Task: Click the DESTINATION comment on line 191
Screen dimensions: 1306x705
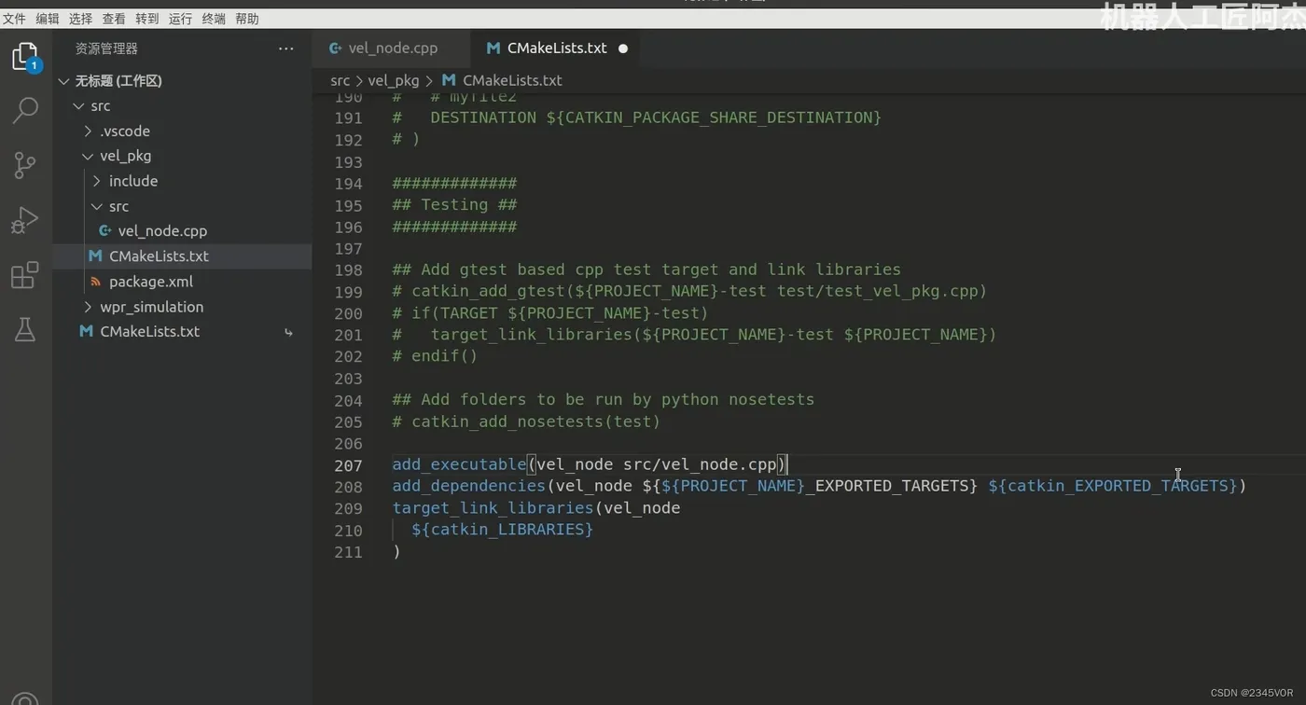Action: pos(636,118)
